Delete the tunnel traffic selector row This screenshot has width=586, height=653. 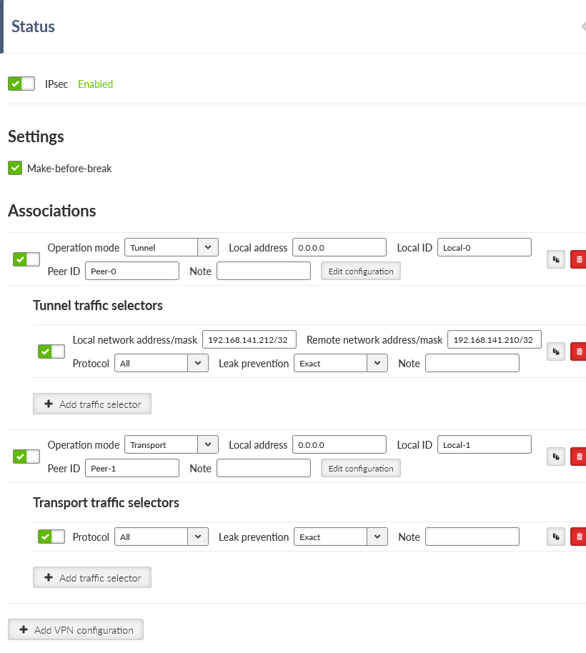coord(579,352)
